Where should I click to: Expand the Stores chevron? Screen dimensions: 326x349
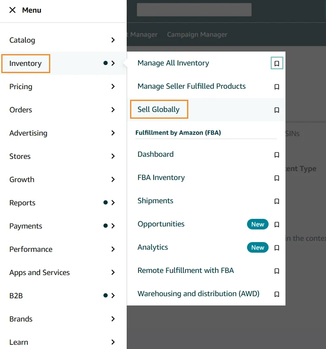113,156
